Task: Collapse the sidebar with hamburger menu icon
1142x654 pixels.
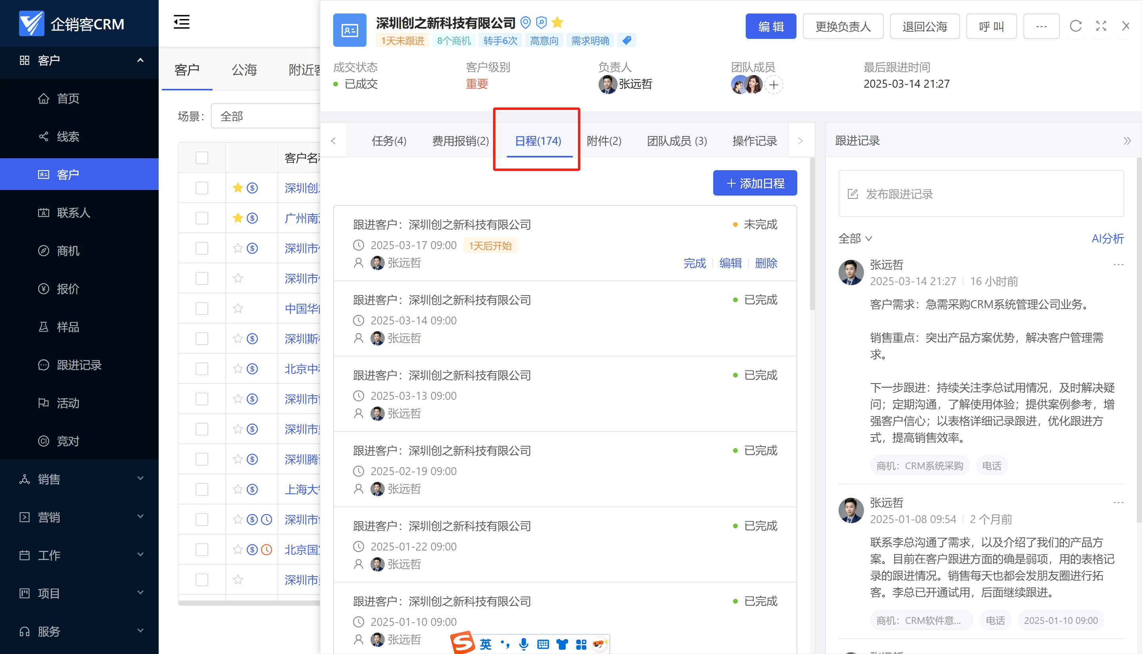Action: pyautogui.click(x=182, y=22)
